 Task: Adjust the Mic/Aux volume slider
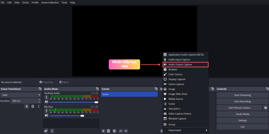click(74, 116)
